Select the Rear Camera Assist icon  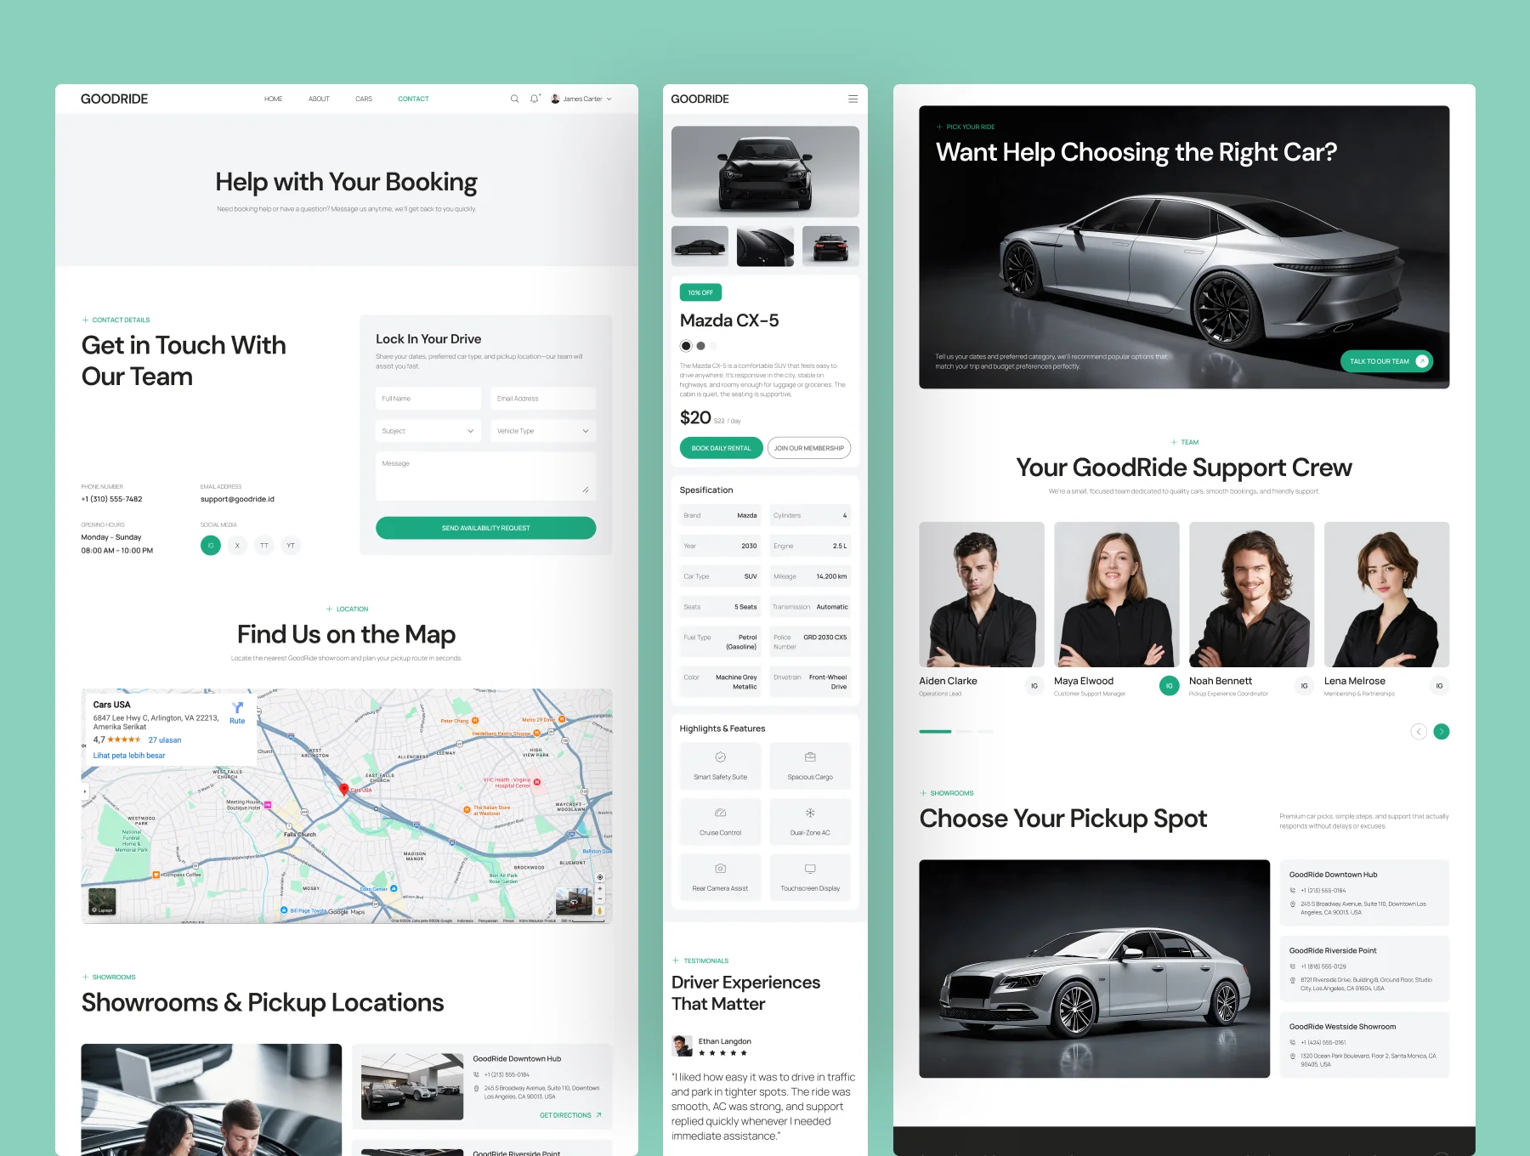[720, 869]
